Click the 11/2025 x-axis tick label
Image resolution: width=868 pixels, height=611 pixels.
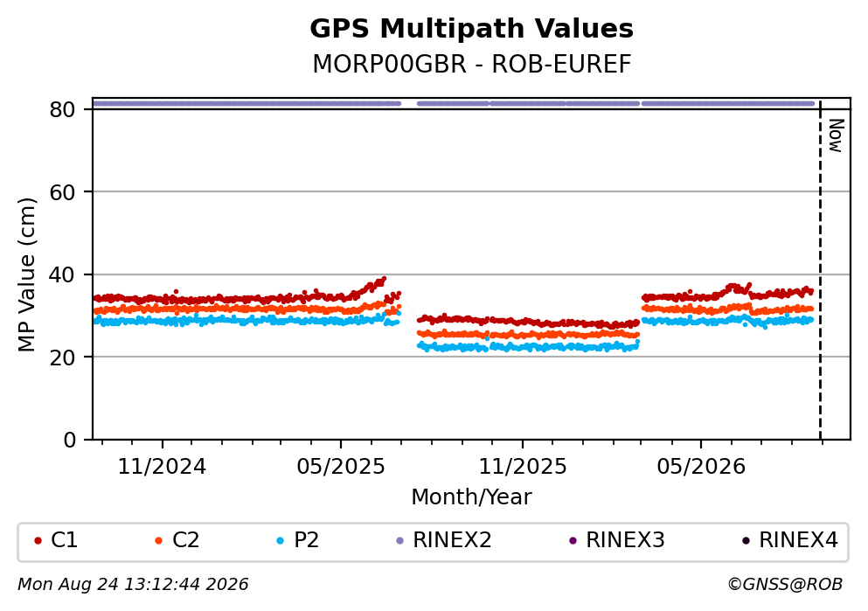(523, 467)
